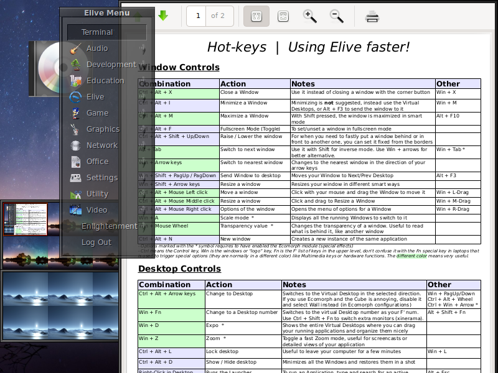Open Utility submenu in Elive Menu

[107, 194]
